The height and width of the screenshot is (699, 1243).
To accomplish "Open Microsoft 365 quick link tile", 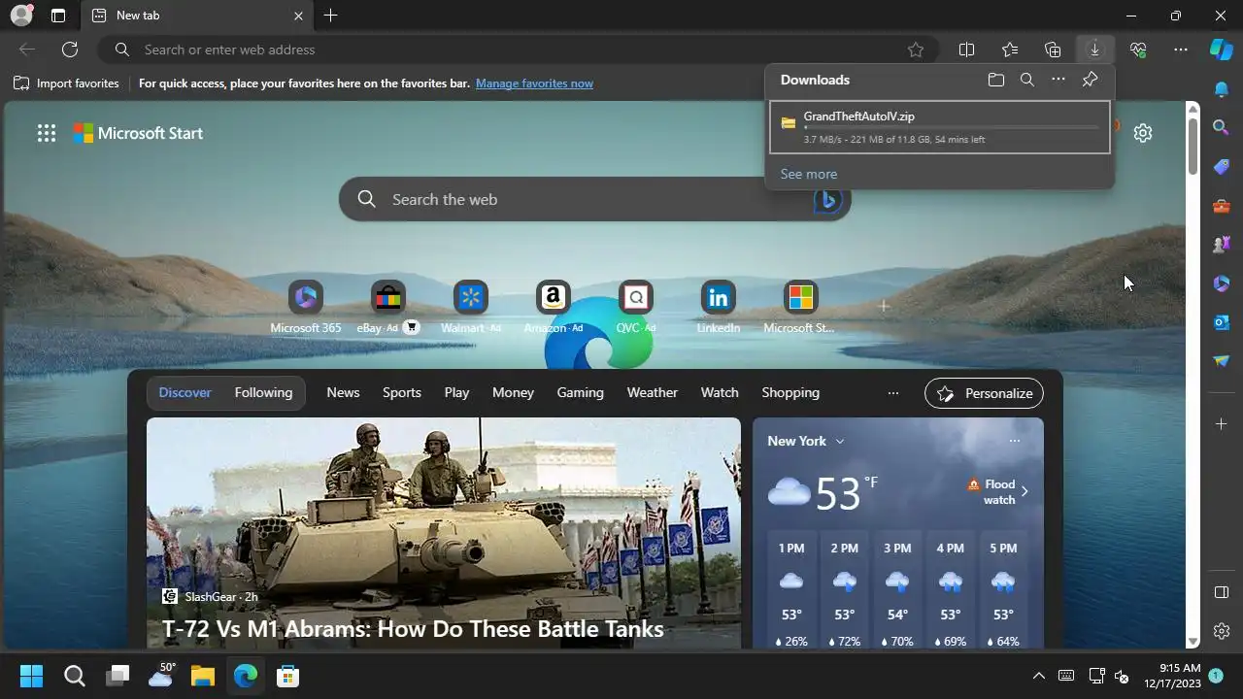I will coord(306,307).
